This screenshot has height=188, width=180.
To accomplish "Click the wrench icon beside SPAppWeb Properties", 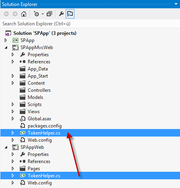I will pos(23,154).
